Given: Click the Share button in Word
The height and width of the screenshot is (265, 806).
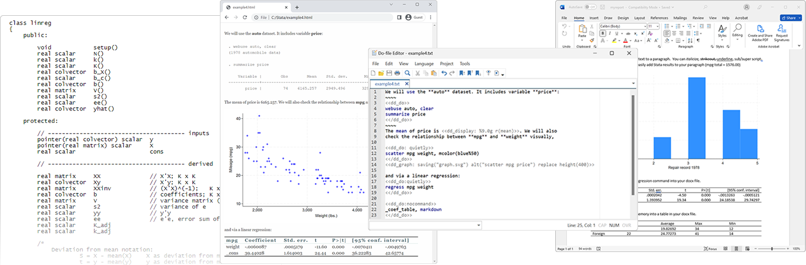Looking at the screenshot, I should coord(790,17).
